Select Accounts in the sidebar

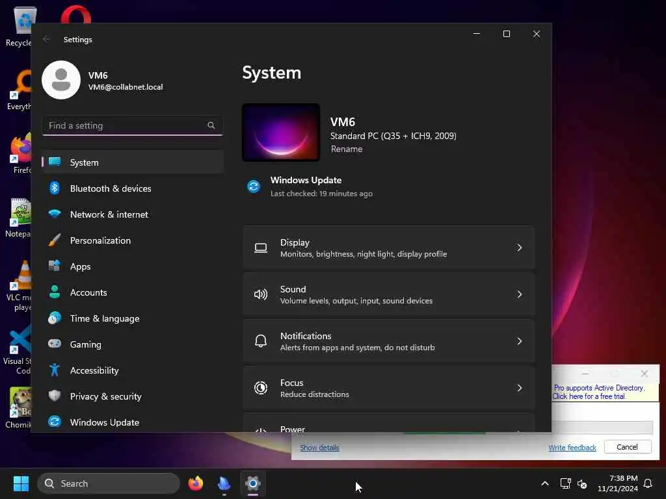(x=133, y=292)
